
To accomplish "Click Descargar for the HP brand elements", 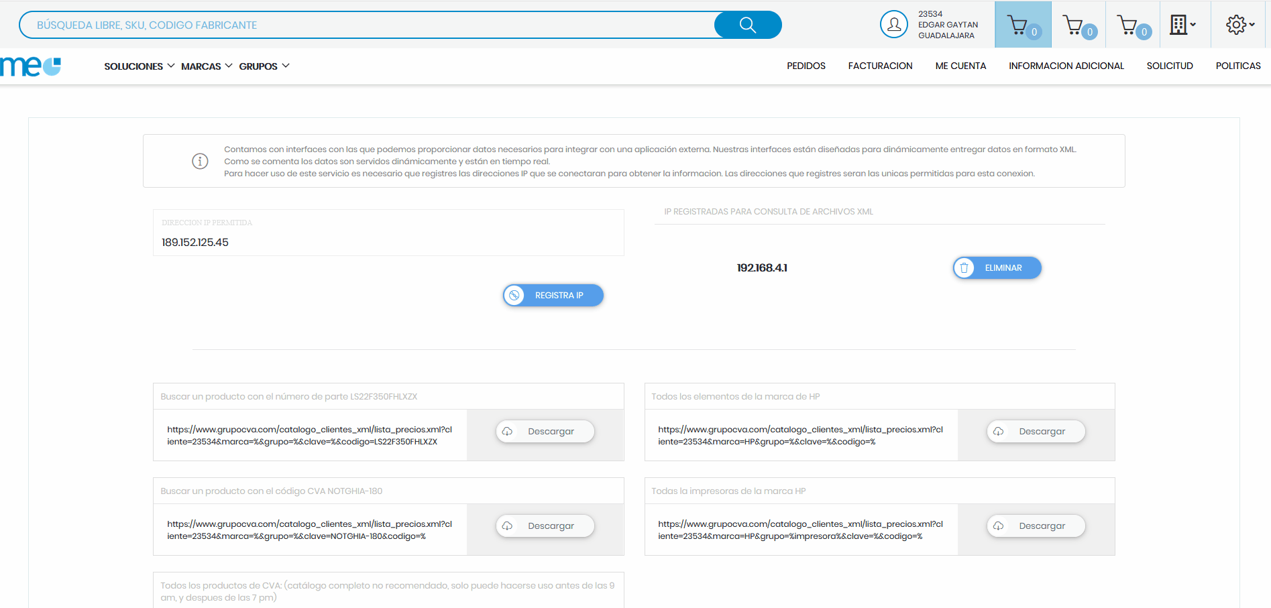I will point(1036,431).
